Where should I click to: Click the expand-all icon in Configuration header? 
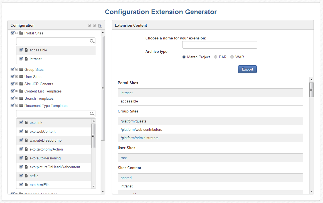point(89,26)
